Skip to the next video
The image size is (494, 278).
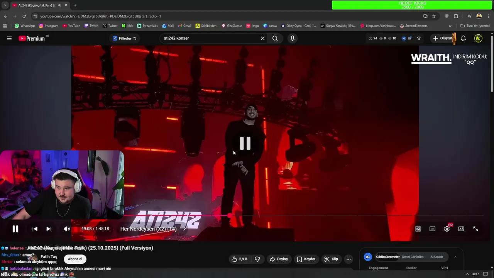(49, 229)
